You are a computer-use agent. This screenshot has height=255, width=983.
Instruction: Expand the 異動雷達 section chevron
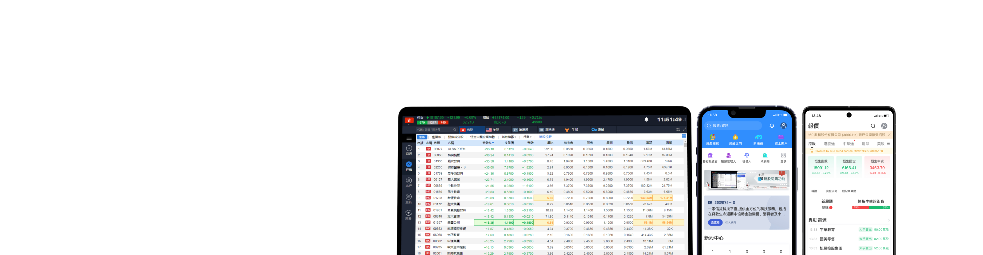tap(888, 220)
